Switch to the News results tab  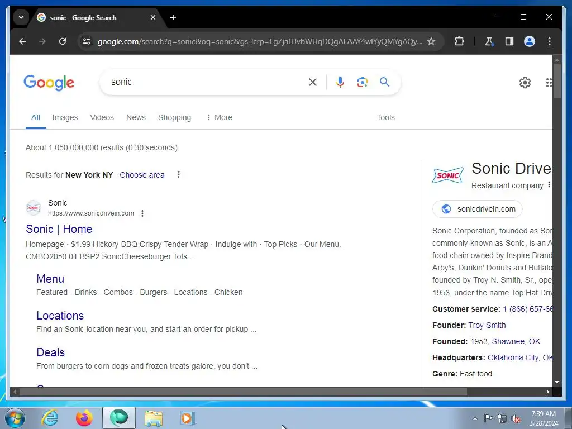(x=136, y=117)
